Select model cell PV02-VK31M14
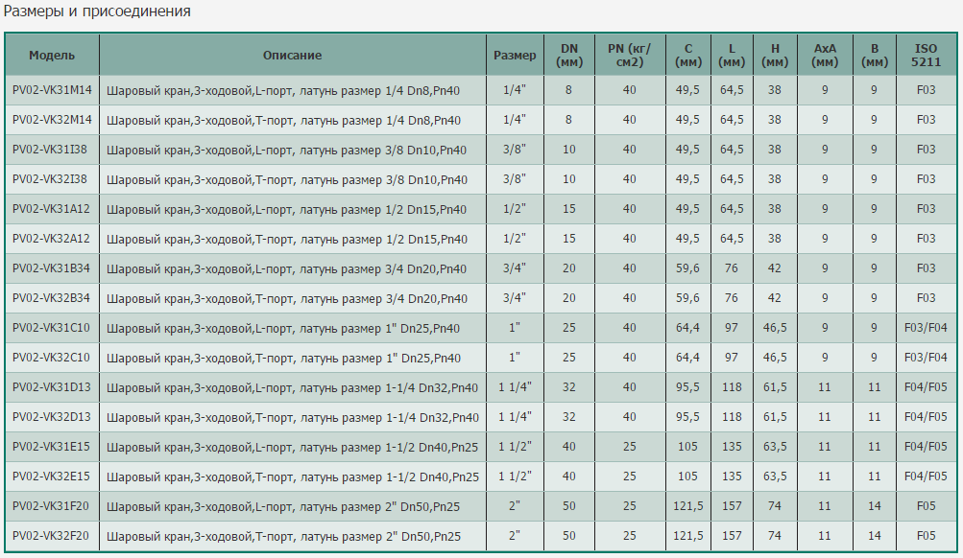963x558 pixels. tap(52, 90)
